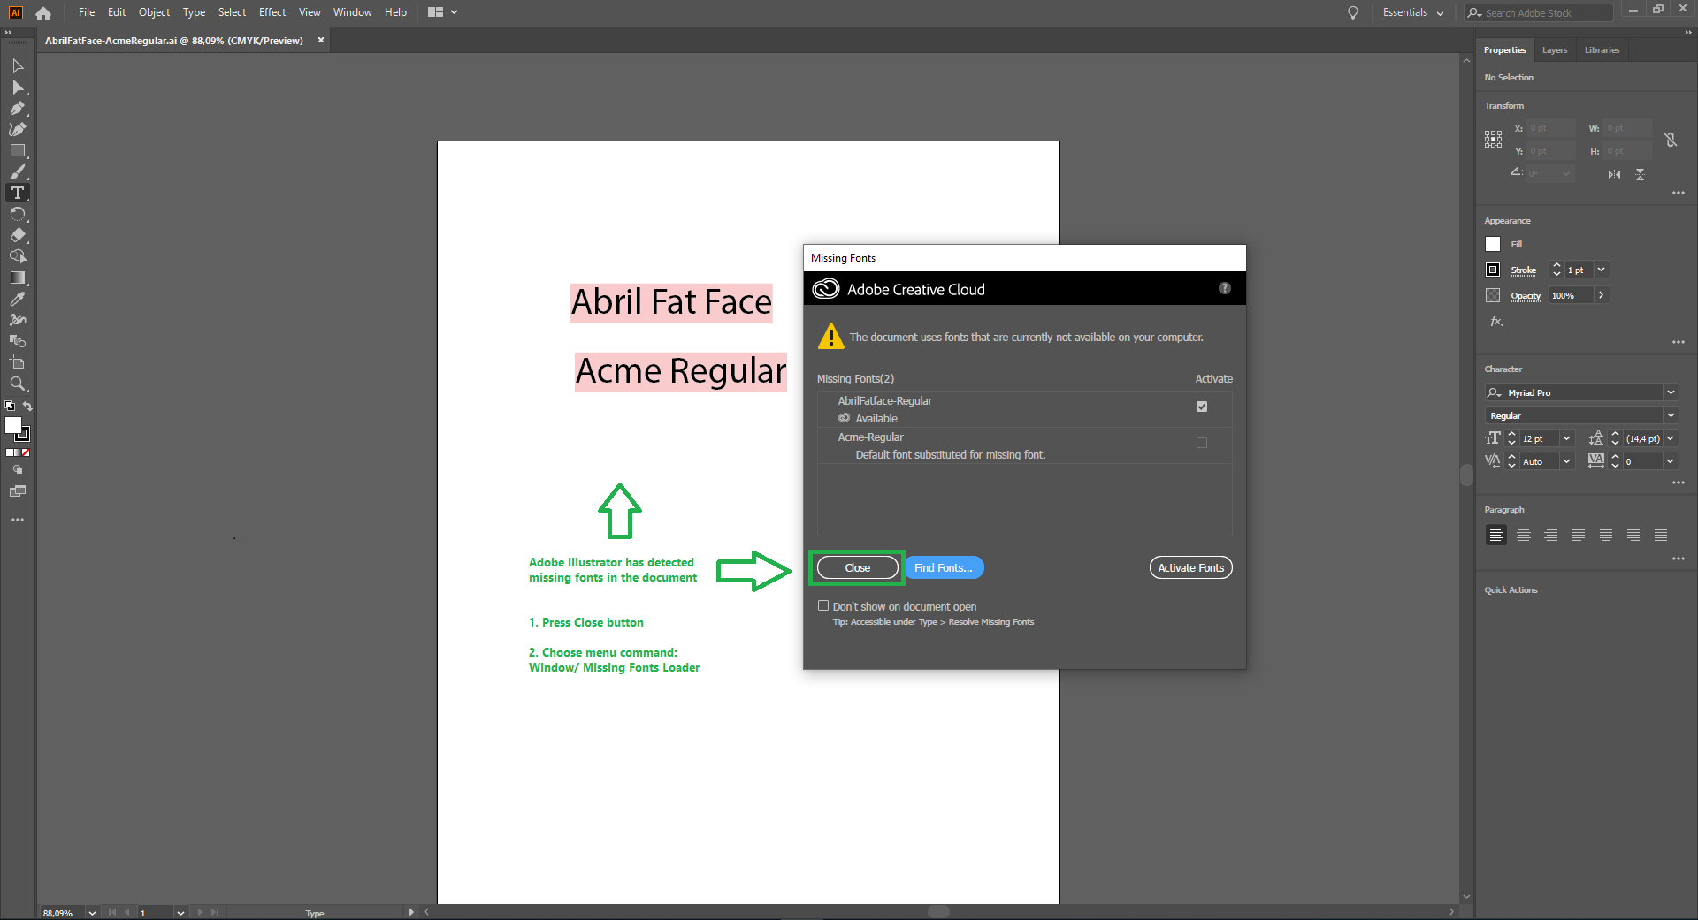Screen dimensions: 1698x920
Task: Close the AbrilFatFace-AcmeRegular.ai document tab
Action: click(x=321, y=40)
